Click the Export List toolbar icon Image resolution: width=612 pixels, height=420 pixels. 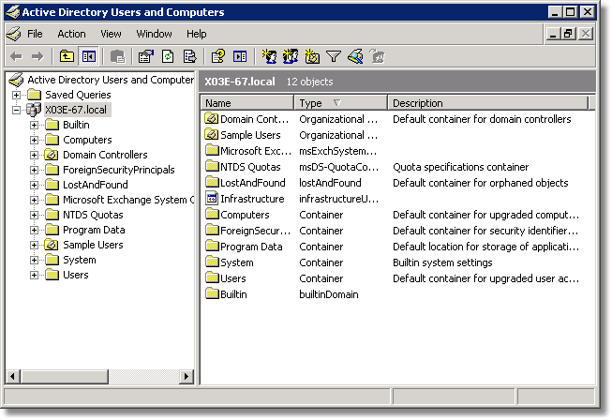tap(189, 57)
